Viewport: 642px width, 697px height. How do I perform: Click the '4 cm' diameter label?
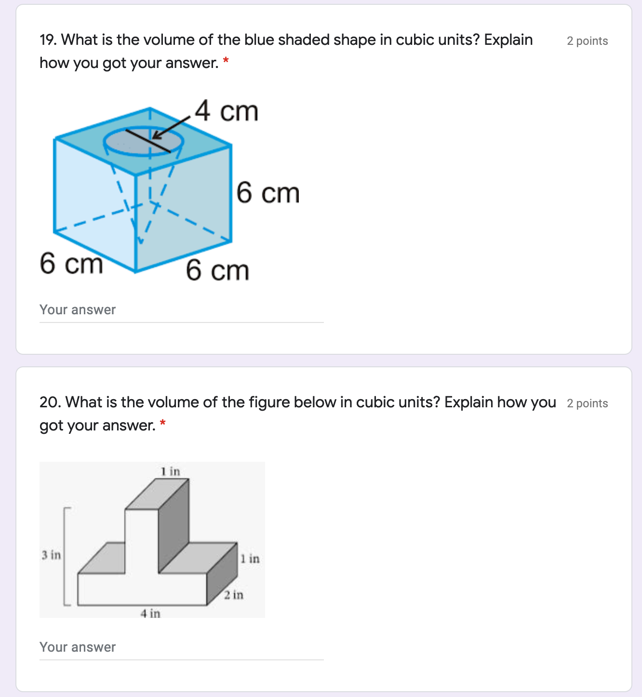click(227, 111)
